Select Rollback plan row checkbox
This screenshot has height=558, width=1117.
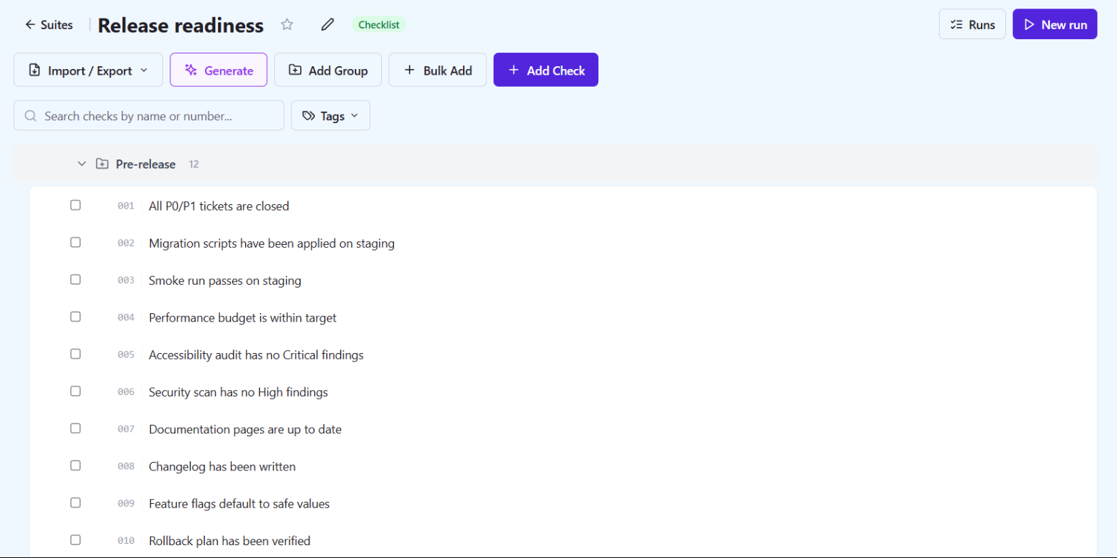76,539
